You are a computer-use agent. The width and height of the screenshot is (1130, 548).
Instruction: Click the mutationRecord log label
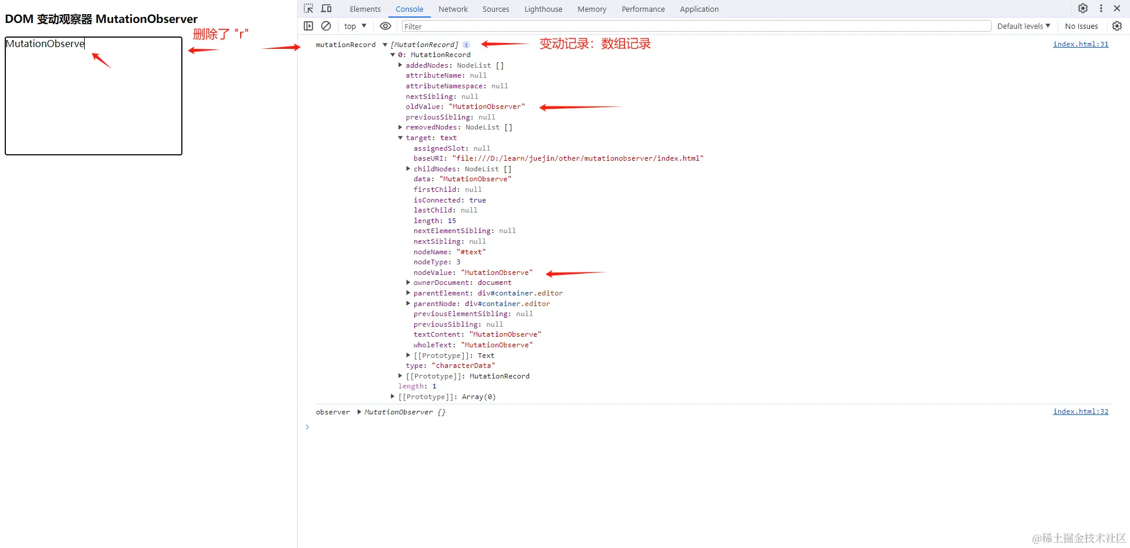click(x=345, y=45)
